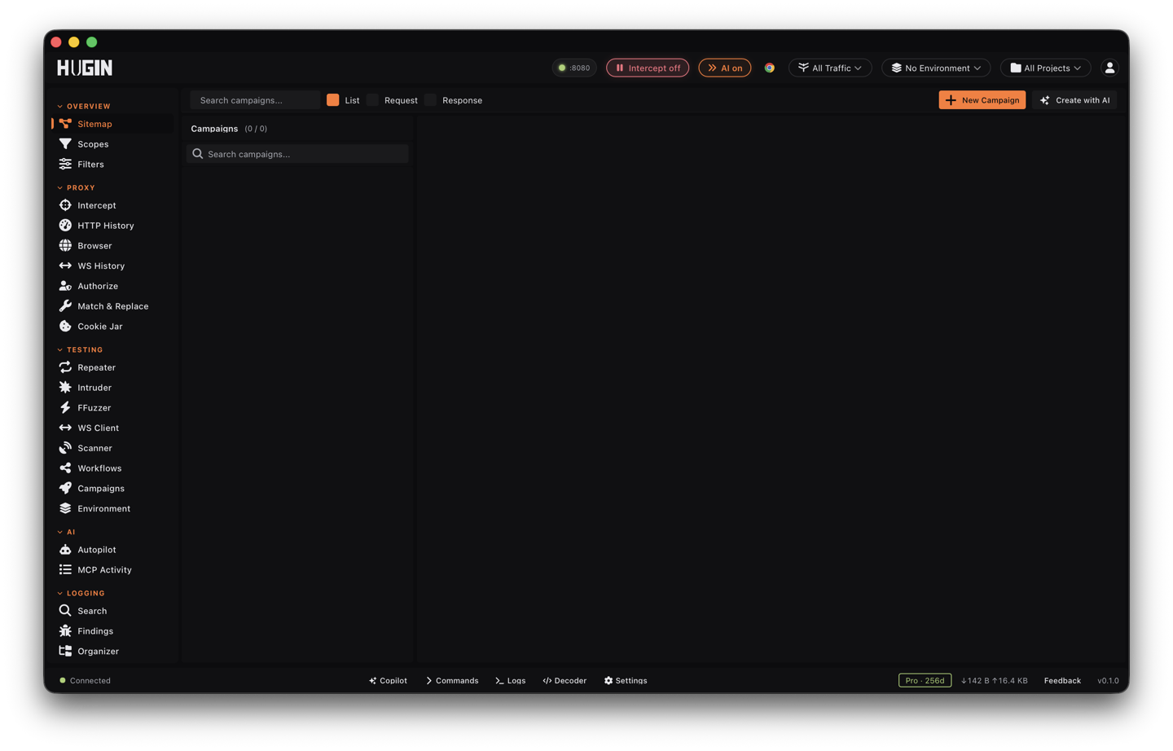Image resolution: width=1173 pixels, height=751 pixels.
Task: Click the Campaigns rocket icon
Action: click(65, 488)
